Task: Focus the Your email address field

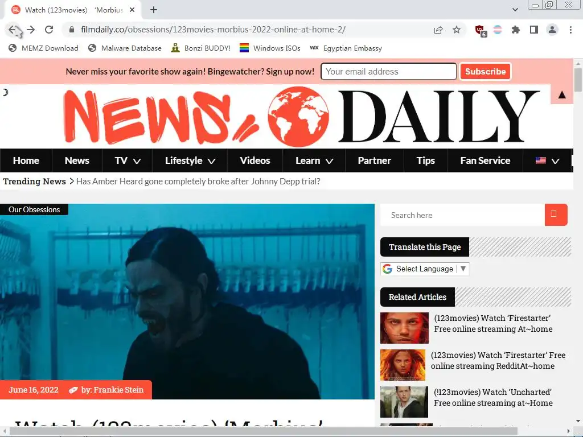Action: (388, 71)
